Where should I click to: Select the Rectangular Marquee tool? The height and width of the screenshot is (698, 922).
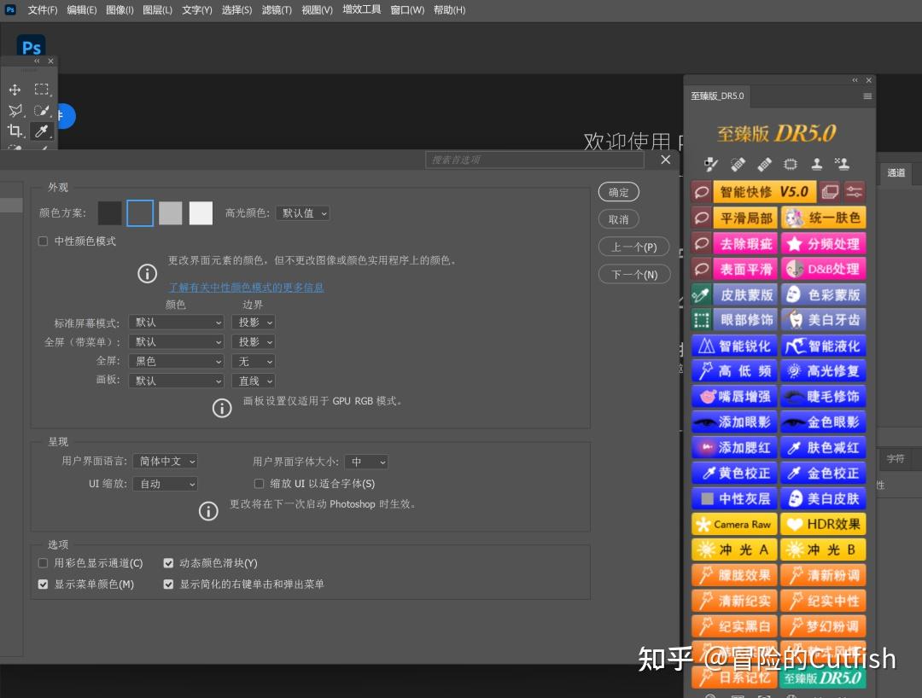(x=41, y=90)
